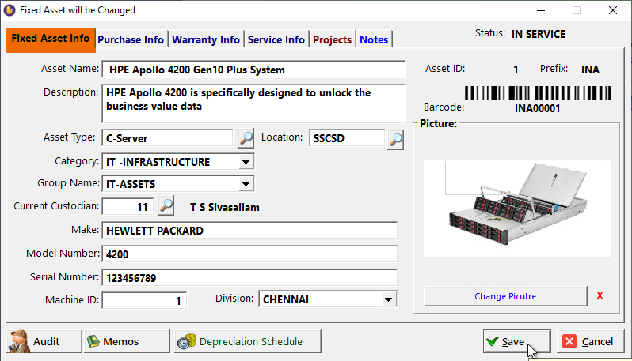Click the IN SERVICE status text

539,34
